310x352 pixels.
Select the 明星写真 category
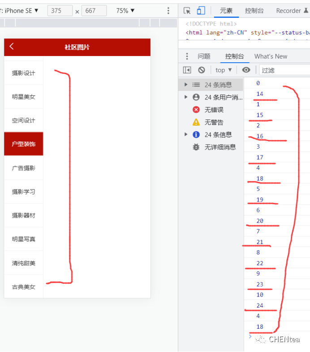(24, 239)
